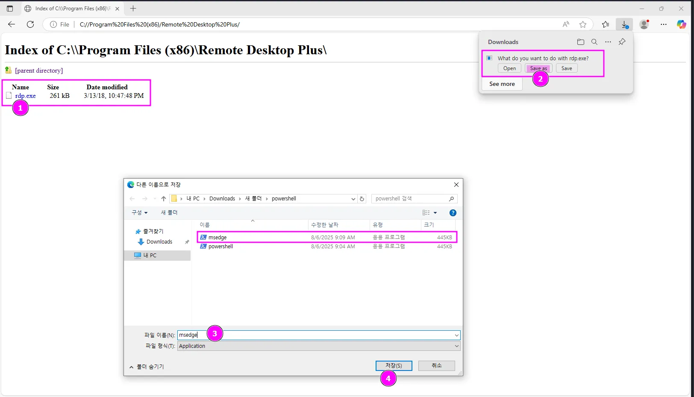The width and height of the screenshot is (694, 397).
Task: Select the powershell file row
Action: 326,247
